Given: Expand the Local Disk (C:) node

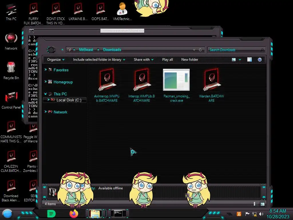Looking at the screenshot, I should (48, 100).
